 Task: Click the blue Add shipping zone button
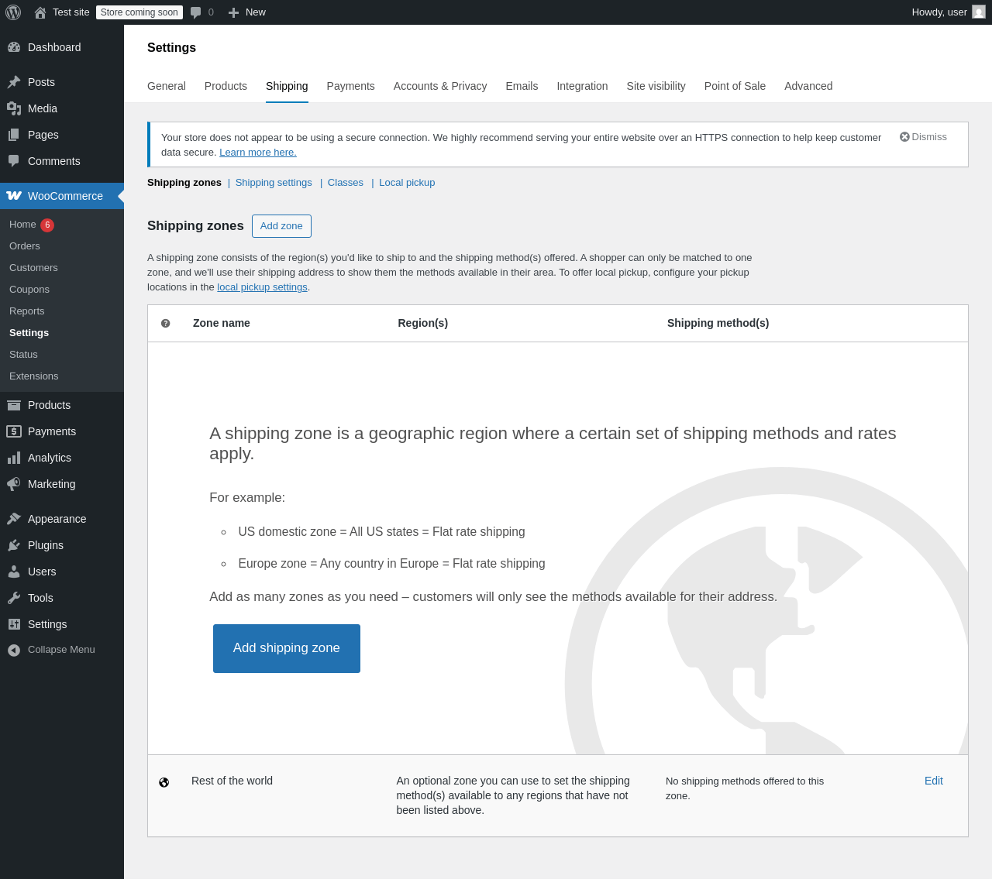[x=287, y=648]
